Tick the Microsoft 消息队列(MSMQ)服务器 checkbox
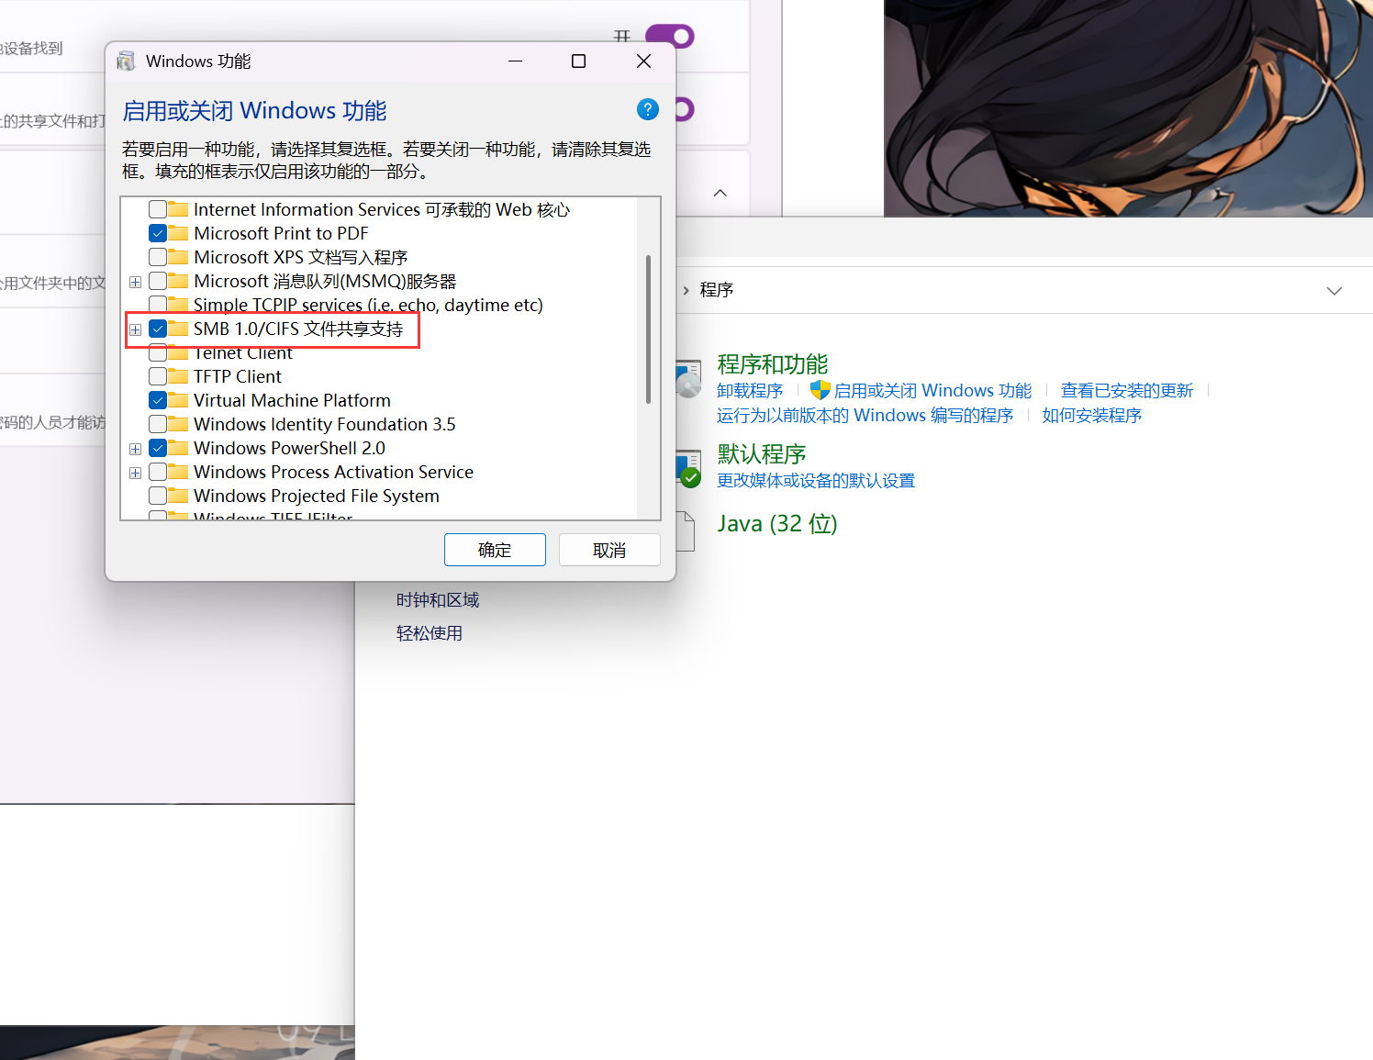 (x=158, y=281)
